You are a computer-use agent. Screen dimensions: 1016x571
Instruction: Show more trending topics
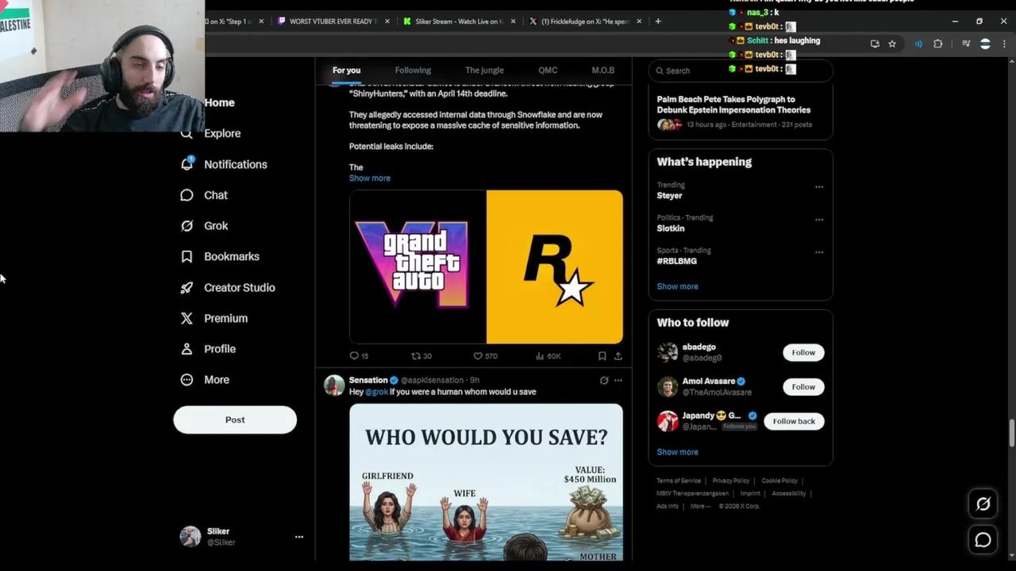pyautogui.click(x=677, y=286)
